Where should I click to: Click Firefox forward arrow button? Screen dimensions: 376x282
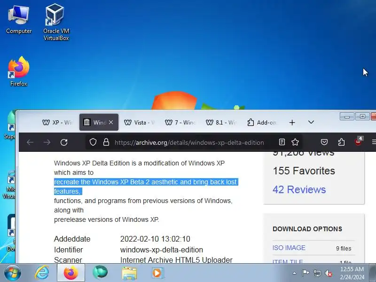(47, 142)
